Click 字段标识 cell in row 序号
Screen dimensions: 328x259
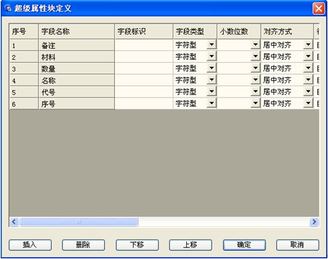point(144,104)
